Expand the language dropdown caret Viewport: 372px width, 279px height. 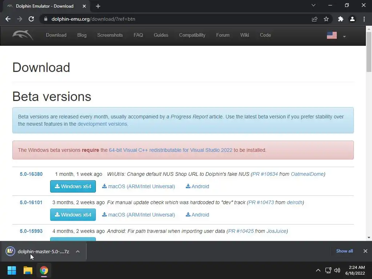point(344,37)
